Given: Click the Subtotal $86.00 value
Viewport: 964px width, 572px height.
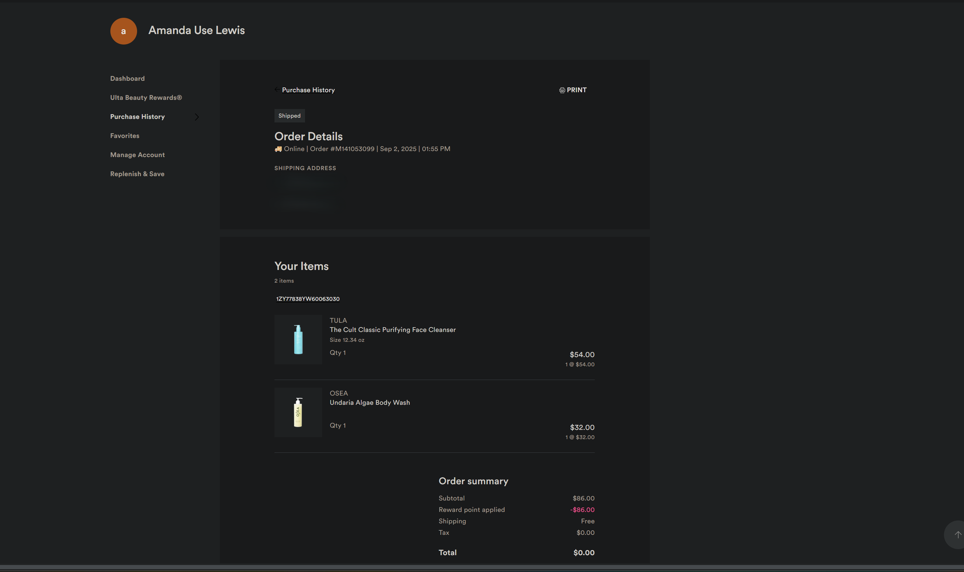Looking at the screenshot, I should pos(583,498).
